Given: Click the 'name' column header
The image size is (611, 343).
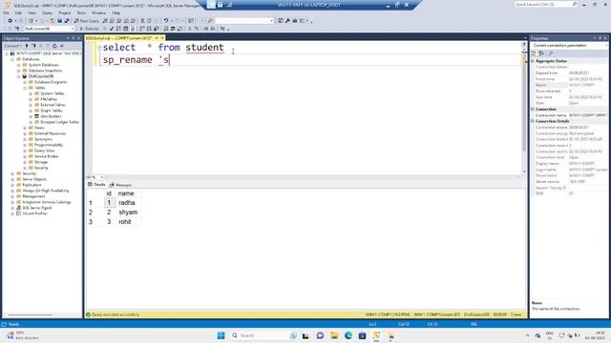Looking at the screenshot, I should coord(126,193).
